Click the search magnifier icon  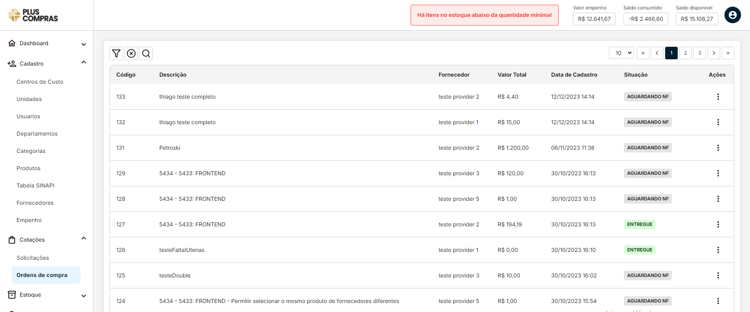pos(146,53)
